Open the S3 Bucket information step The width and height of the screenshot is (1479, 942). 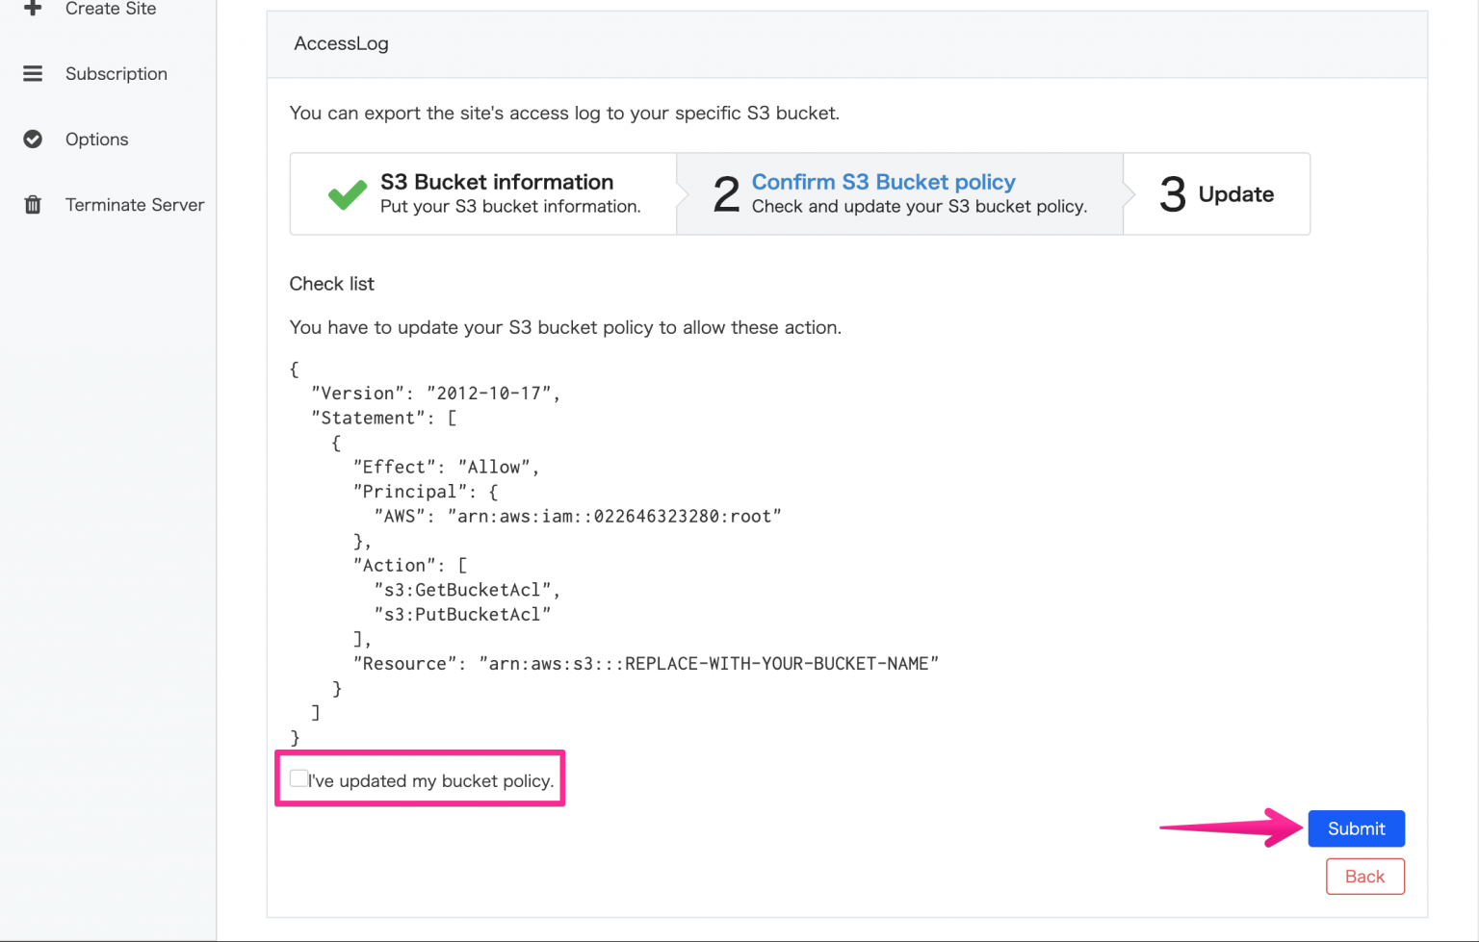pos(482,193)
